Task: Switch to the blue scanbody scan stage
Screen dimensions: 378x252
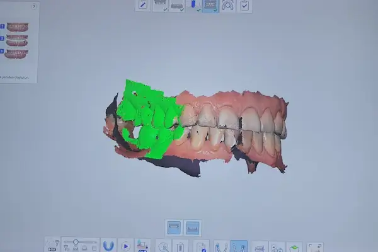Action: tap(193, 5)
